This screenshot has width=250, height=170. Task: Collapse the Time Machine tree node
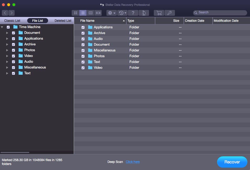click(x=2, y=27)
